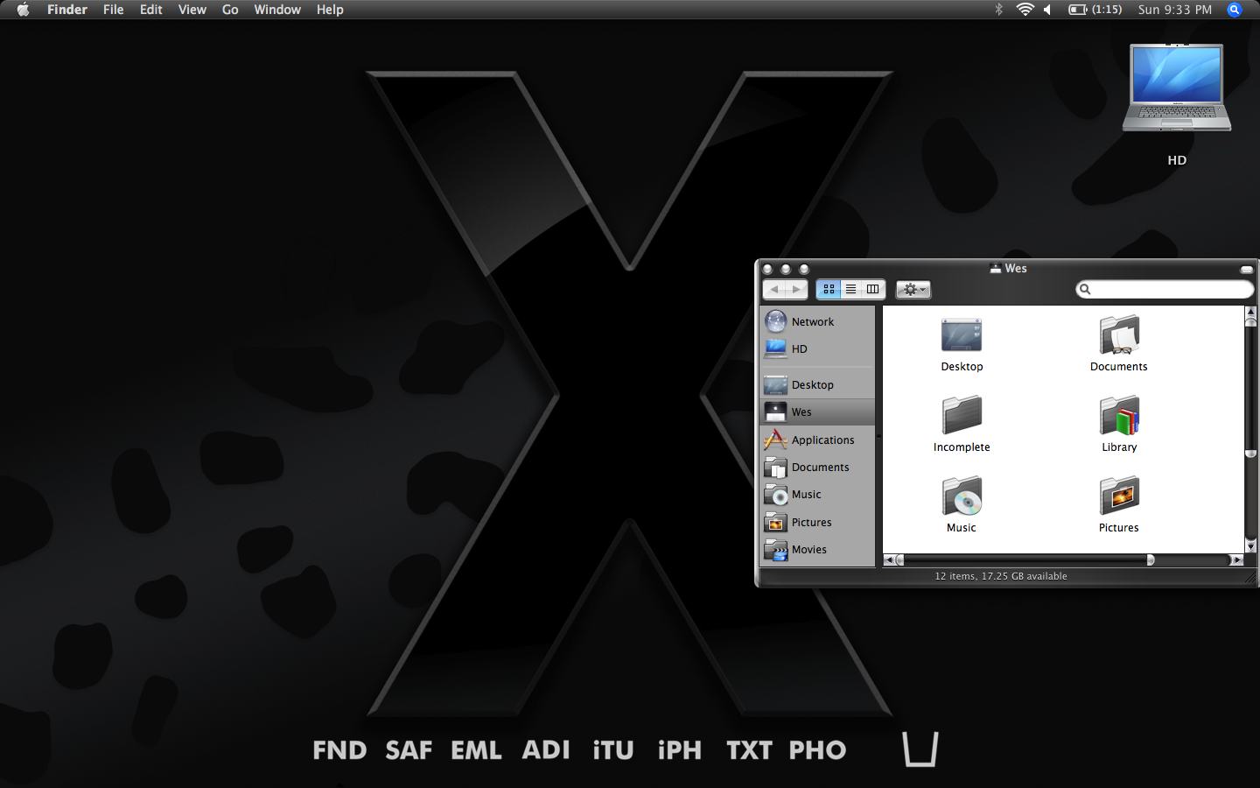The image size is (1260, 788).
Task: Select Documents in the sidebar
Action: pyautogui.click(x=817, y=467)
